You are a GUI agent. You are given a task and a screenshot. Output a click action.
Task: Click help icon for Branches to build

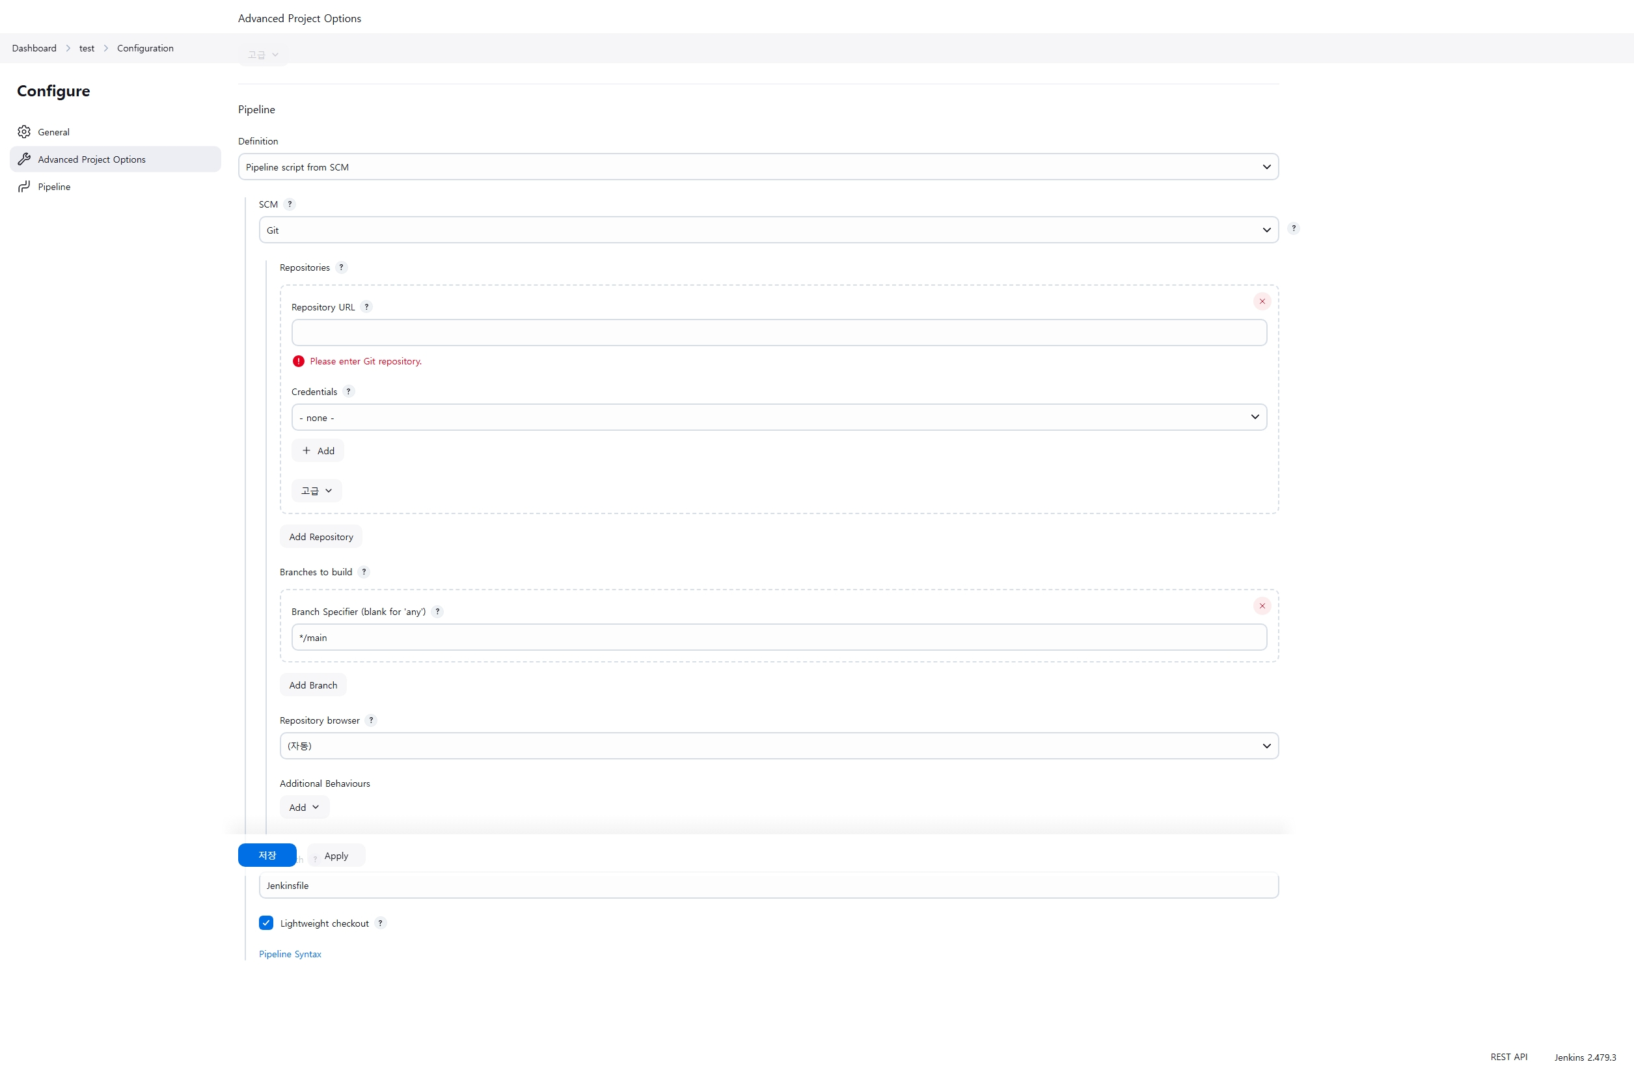[x=364, y=571]
